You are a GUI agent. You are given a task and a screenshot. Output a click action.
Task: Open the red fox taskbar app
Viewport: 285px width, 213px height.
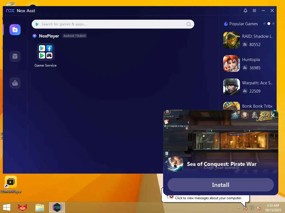pyautogui.click(x=23, y=207)
